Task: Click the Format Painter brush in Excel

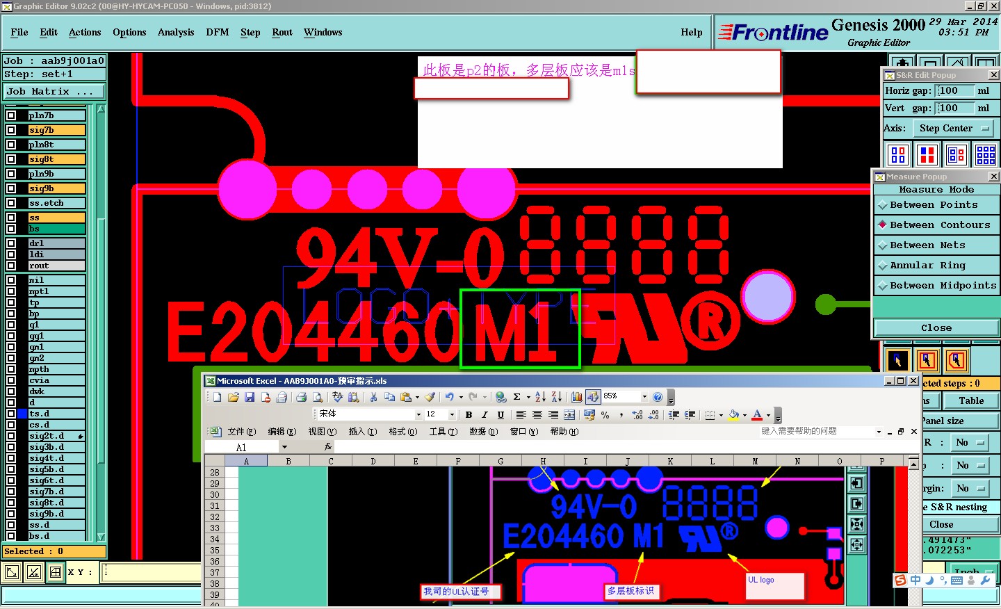Action: (x=430, y=397)
